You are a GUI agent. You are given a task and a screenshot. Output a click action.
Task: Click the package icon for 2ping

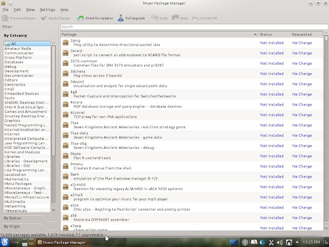point(66,43)
